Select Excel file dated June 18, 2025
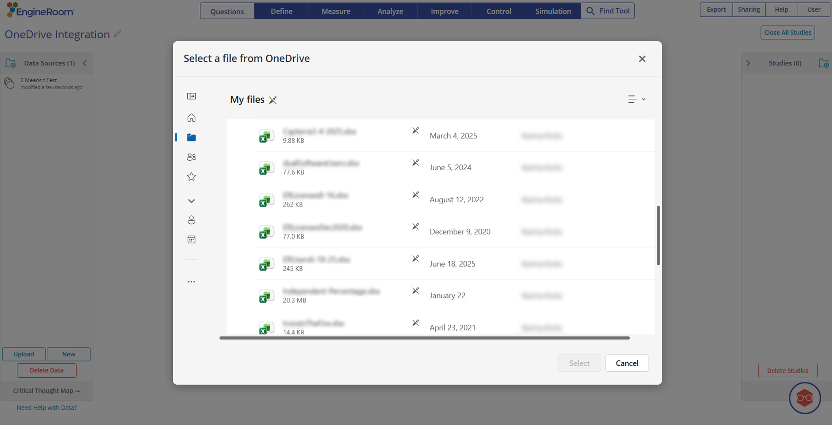832x425 pixels. (455, 264)
